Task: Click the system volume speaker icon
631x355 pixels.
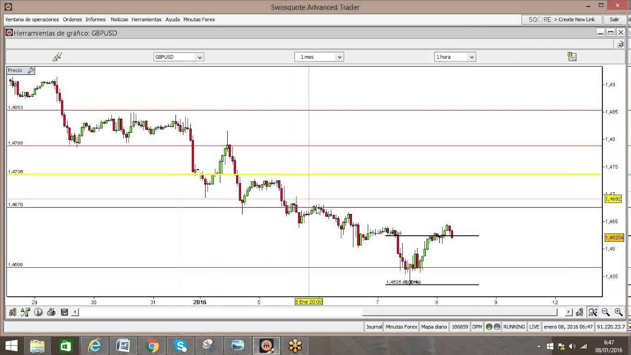Action: (x=572, y=346)
